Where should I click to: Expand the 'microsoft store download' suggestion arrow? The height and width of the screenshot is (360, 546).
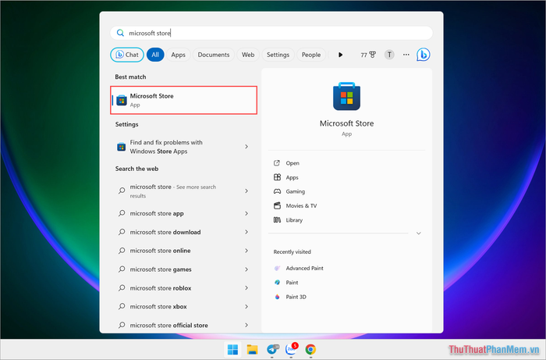[246, 232]
